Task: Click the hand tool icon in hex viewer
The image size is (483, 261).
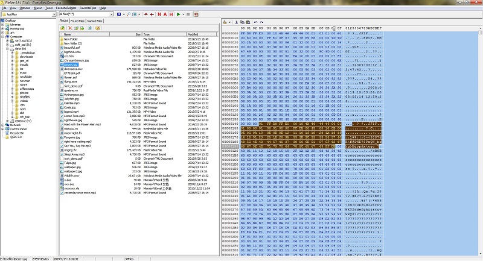Action: pyautogui.click(x=225, y=22)
